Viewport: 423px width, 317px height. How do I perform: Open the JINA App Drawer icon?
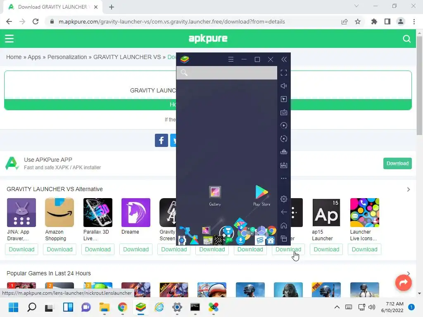click(x=21, y=213)
